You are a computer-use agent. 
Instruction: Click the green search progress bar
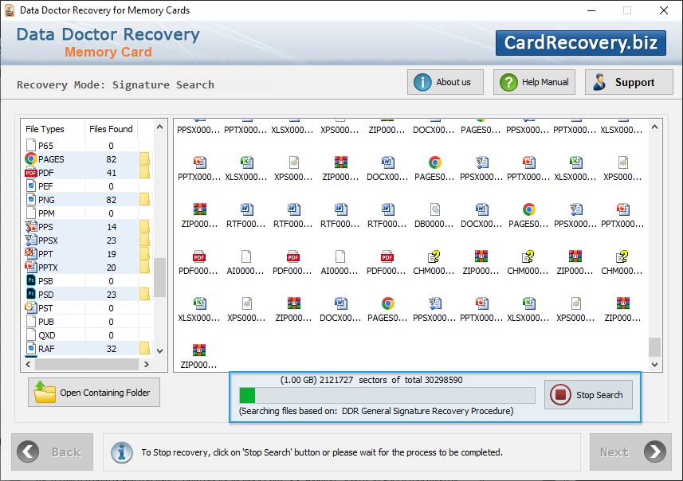point(247,395)
